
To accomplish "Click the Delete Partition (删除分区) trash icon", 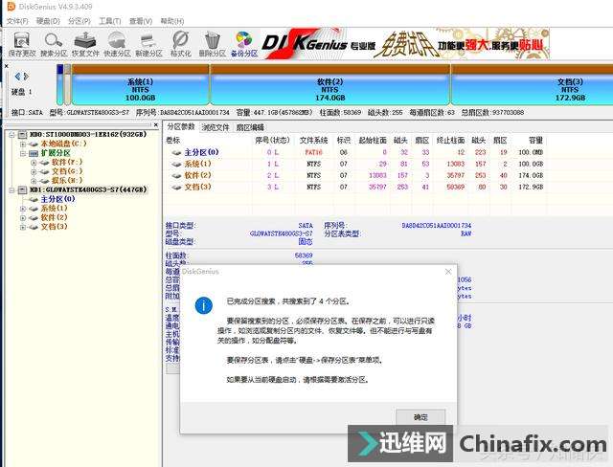I will 213,44.
